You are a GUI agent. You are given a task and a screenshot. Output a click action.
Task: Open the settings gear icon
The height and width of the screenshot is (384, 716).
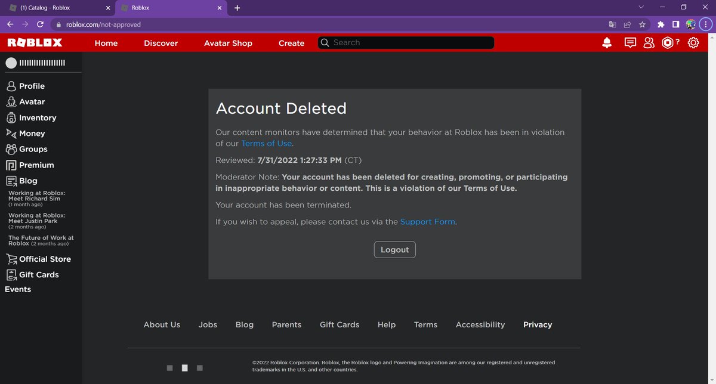(693, 43)
